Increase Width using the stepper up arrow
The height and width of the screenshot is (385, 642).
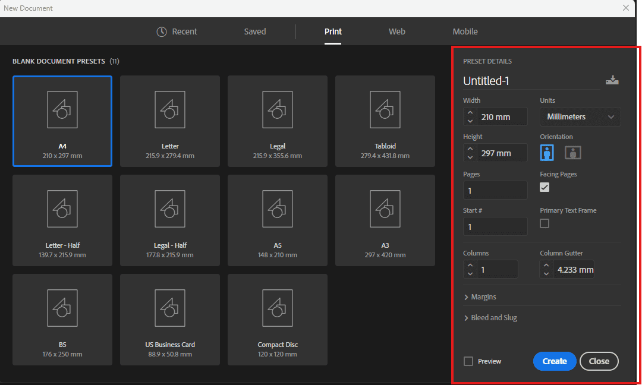click(470, 113)
